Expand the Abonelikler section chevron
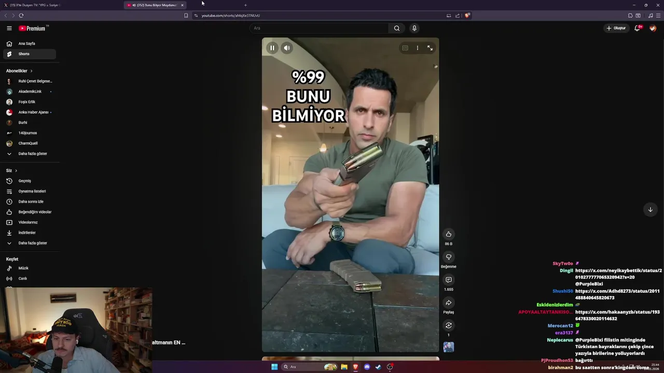Viewport: 664px width, 373px height. pos(31,71)
